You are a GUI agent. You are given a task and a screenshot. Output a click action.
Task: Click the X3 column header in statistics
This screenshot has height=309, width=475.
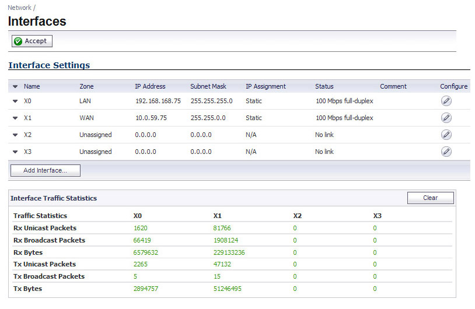click(378, 216)
